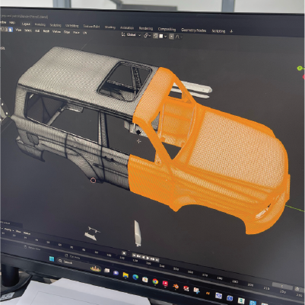Click the Windows Start button
Viewport: 305px width, 305px height.
coord(52,258)
